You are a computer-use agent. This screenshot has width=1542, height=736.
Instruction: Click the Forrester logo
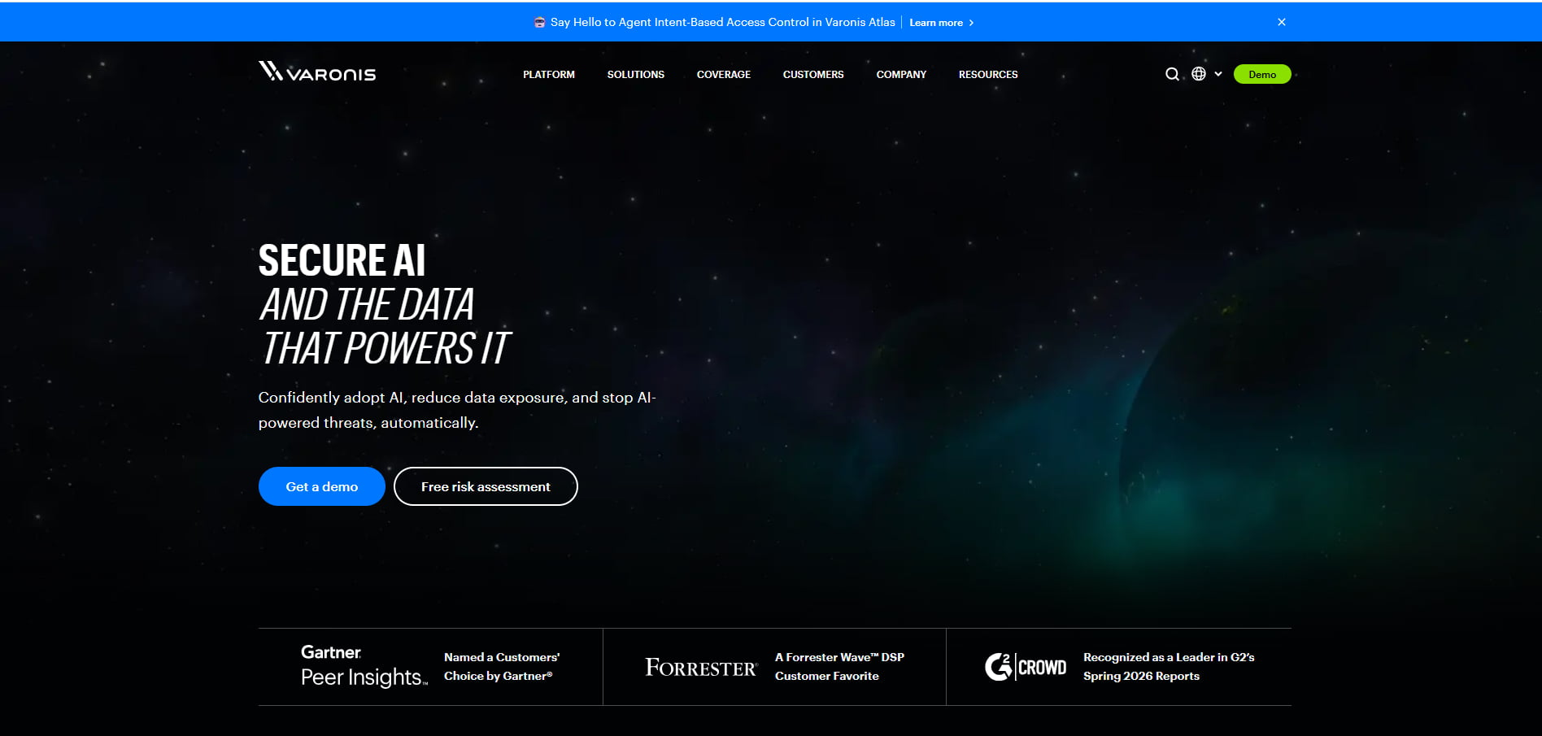701,668
